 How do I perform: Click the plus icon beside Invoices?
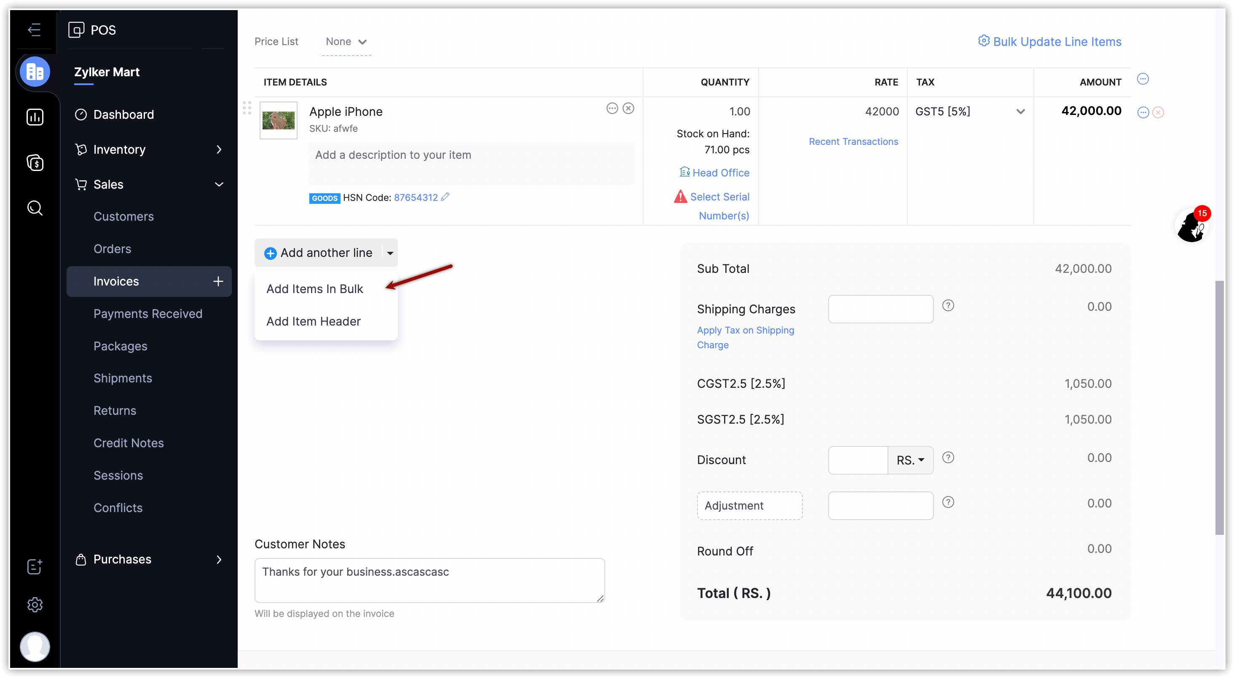tap(218, 282)
